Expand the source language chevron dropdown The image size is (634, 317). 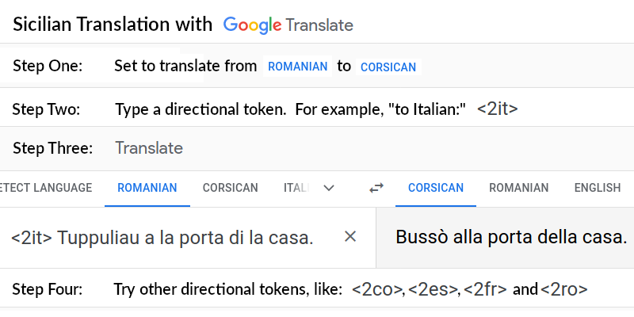pyautogui.click(x=329, y=188)
